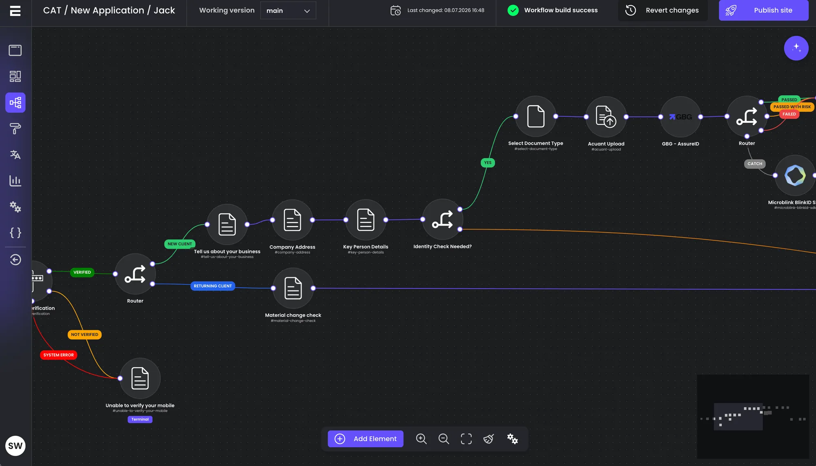Click the Working version label
Viewport: 816px width, 466px height.
coord(227,10)
